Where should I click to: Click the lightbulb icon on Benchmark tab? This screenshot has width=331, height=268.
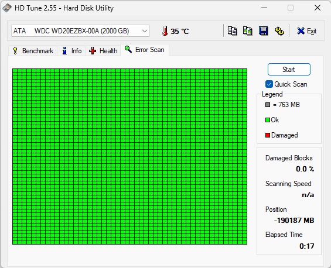[15, 50]
